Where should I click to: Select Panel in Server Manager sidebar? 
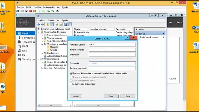coord(25,33)
